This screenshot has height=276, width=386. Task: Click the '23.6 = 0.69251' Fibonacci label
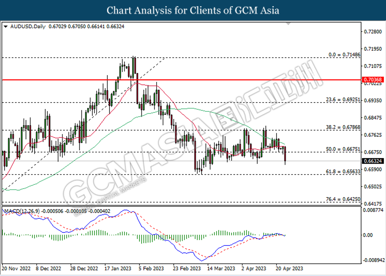[x=343, y=99]
